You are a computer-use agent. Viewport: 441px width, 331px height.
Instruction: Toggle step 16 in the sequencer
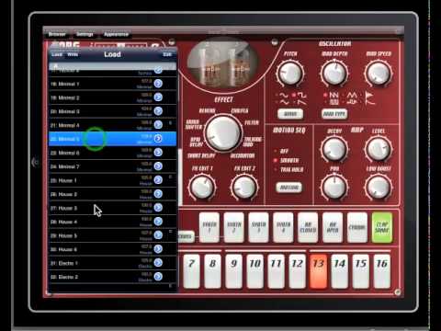[382, 271]
